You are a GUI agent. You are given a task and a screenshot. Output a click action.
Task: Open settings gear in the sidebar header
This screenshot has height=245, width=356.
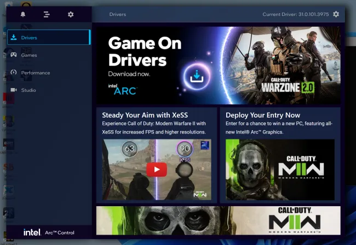[71, 14]
